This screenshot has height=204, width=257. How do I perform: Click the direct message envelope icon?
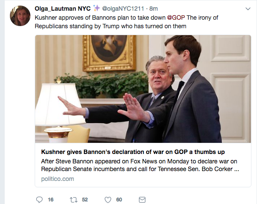click(x=142, y=200)
